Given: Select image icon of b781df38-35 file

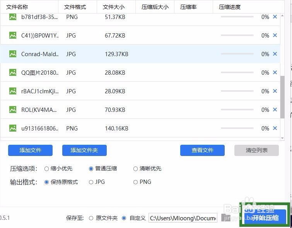Looking at the screenshot, I should [x=13, y=17].
